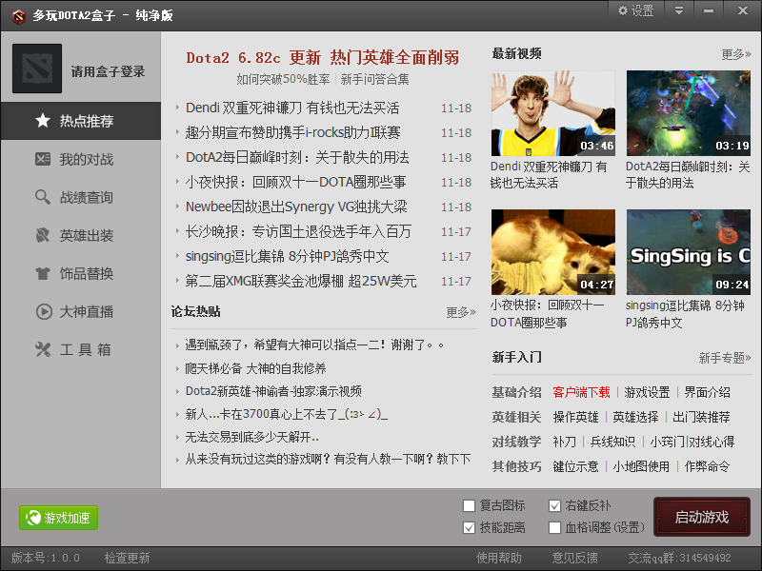Open the title bar dropdown arrow menu

[679, 10]
